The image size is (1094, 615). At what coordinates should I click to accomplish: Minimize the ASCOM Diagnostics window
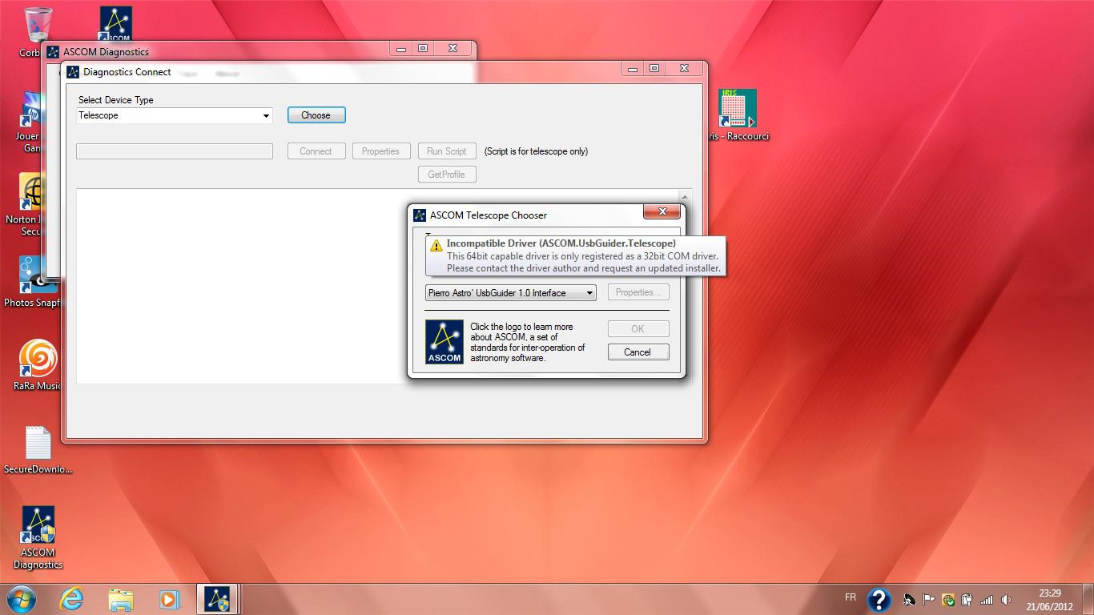click(x=401, y=49)
